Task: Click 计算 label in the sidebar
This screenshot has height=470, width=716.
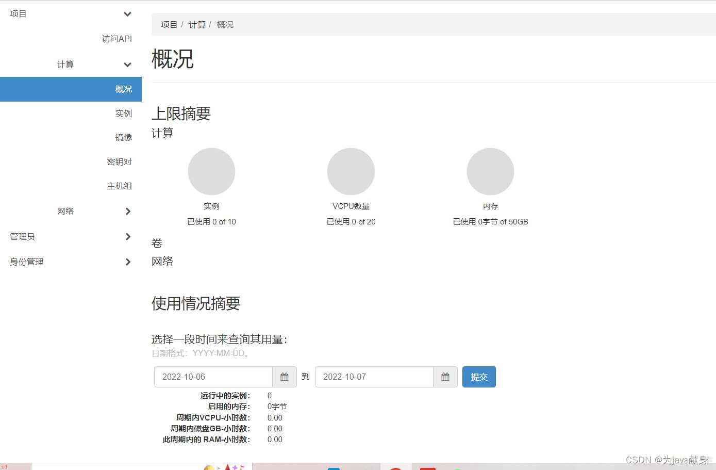Action: tap(65, 64)
